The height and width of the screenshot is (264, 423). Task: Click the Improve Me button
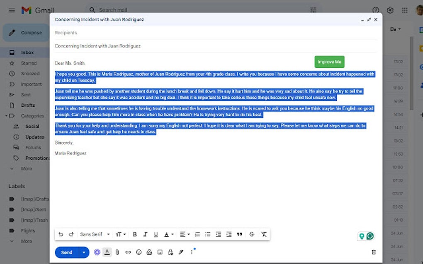click(329, 62)
